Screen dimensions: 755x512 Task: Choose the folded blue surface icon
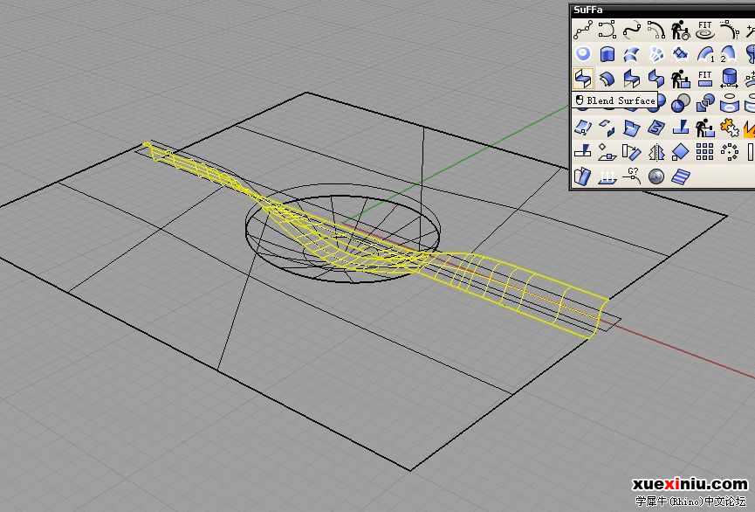(632, 128)
